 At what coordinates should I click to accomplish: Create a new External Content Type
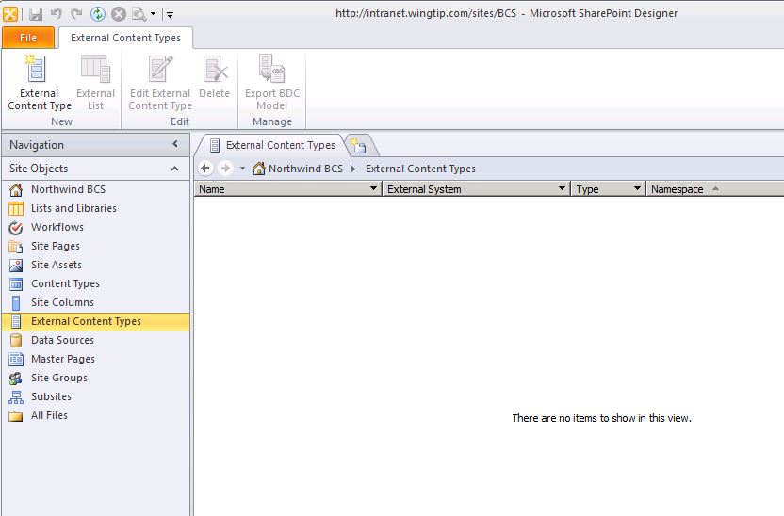(40, 83)
